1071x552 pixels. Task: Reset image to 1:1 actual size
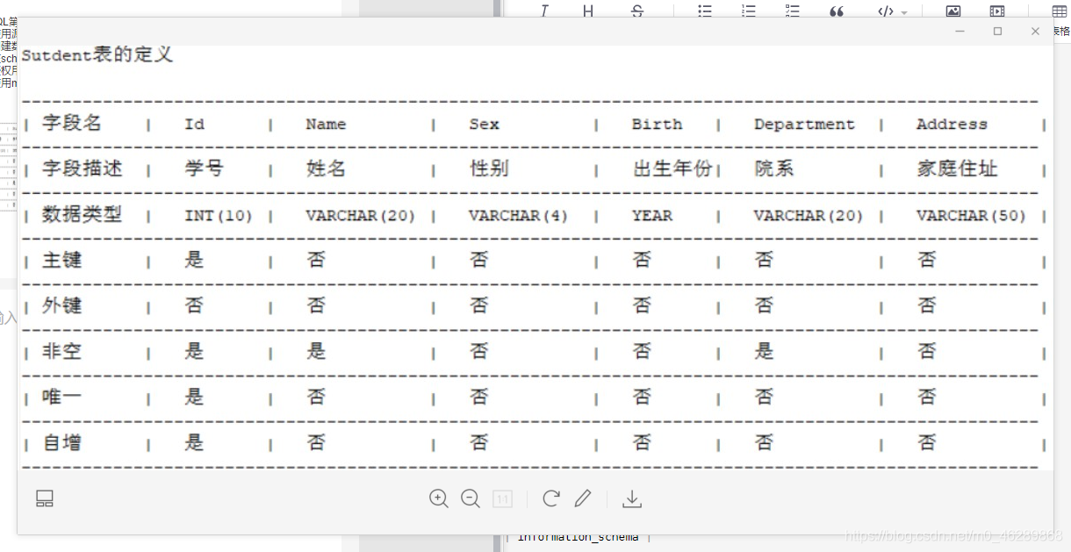502,498
